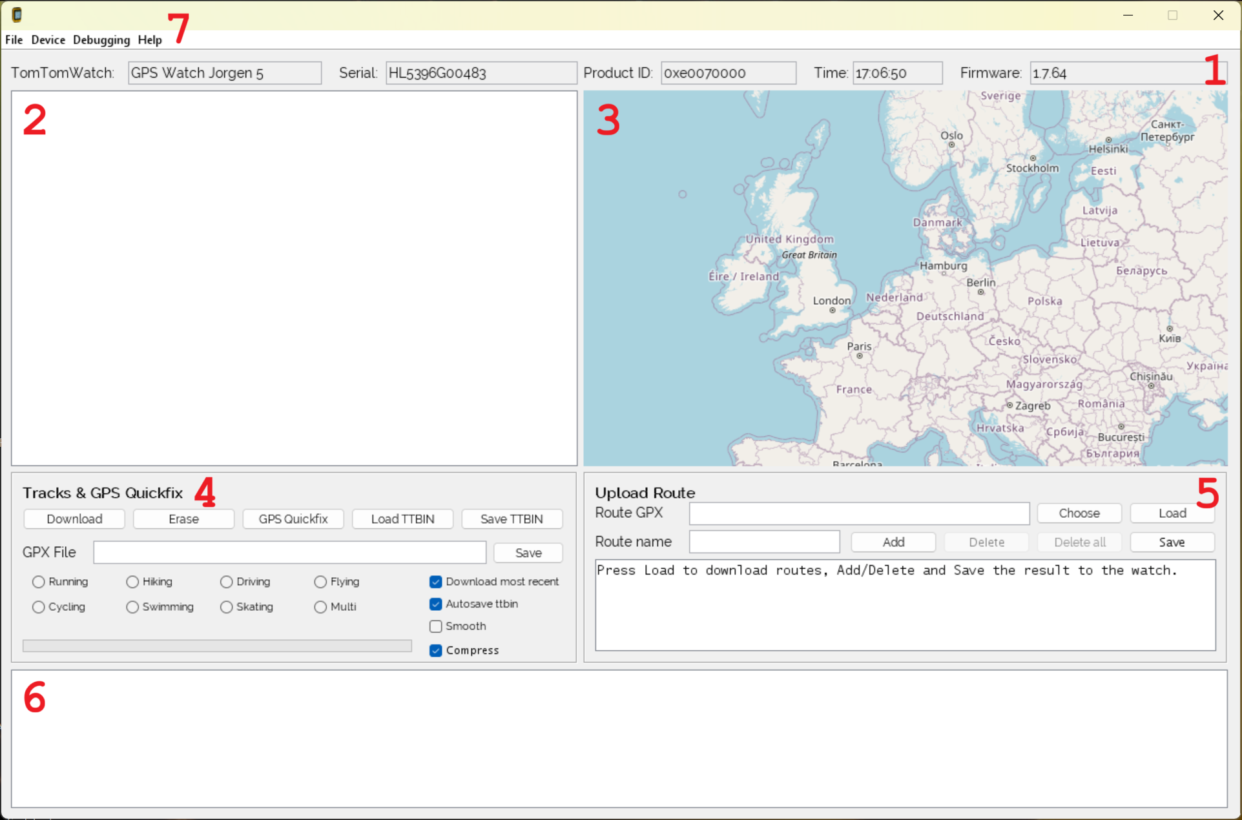This screenshot has width=1242, height=820.
Task: Click the GPS Quickfix button
Action: click(293, 519)
